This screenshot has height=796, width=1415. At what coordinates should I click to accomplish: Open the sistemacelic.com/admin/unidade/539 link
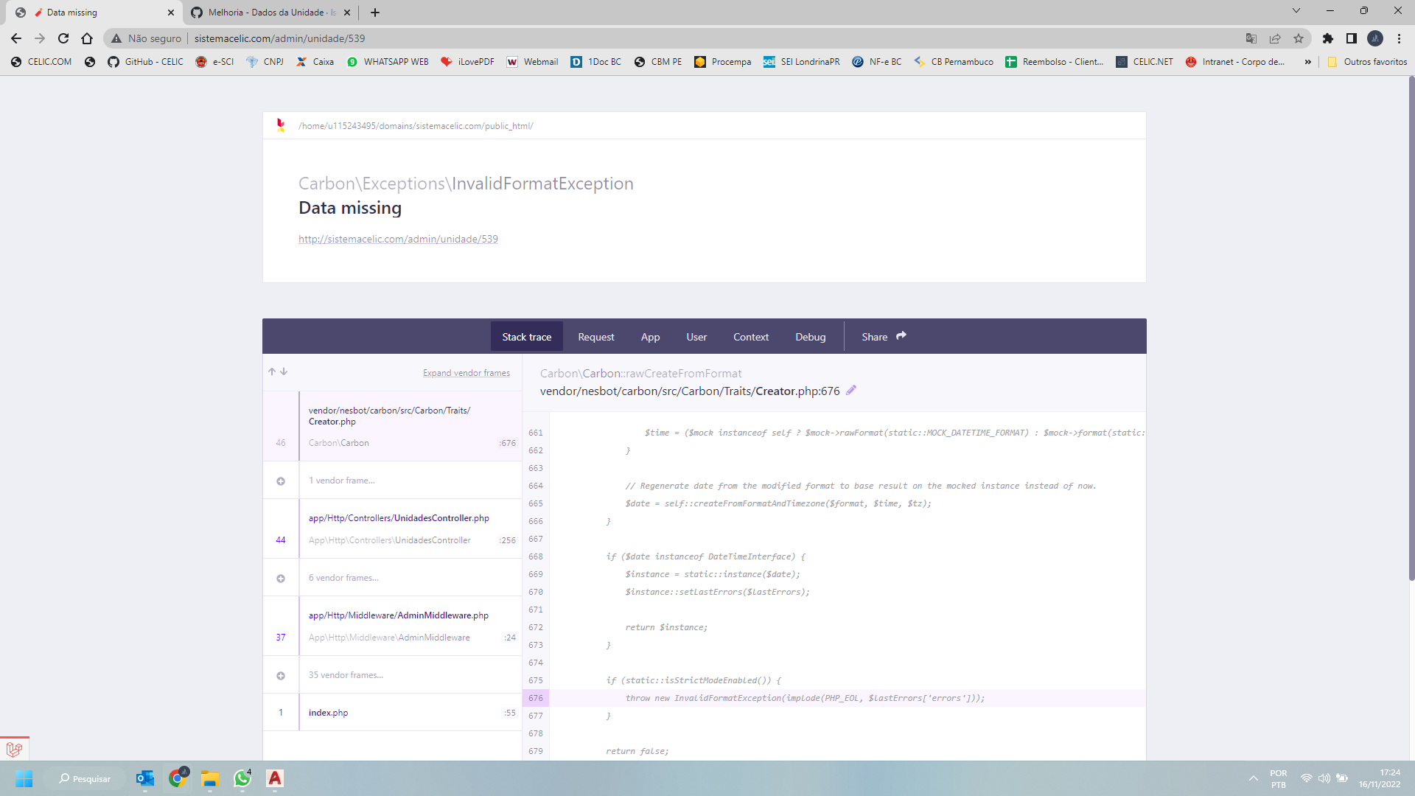click(x=398, y=238)
